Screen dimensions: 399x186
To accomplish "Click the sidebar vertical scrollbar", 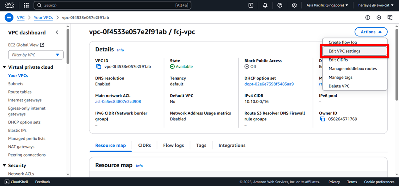I will (68, 47).
